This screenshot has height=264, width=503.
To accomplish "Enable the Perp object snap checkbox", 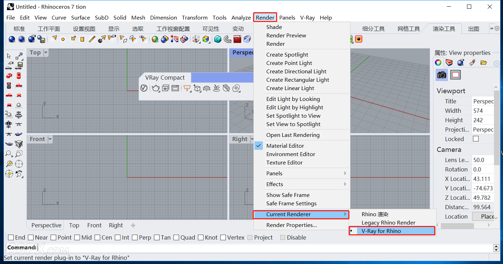I will [x=135, y=237].
